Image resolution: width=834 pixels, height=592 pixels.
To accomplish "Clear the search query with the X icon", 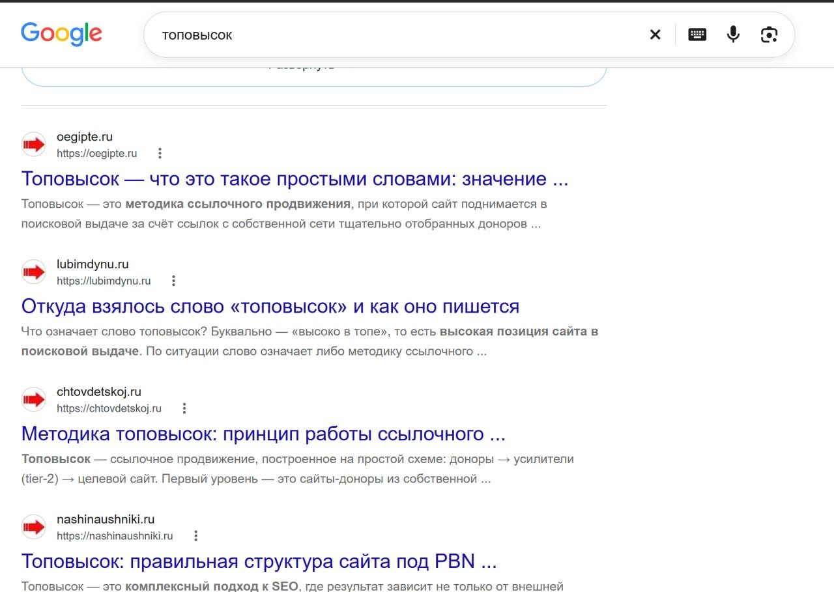I will click(655, 35).
